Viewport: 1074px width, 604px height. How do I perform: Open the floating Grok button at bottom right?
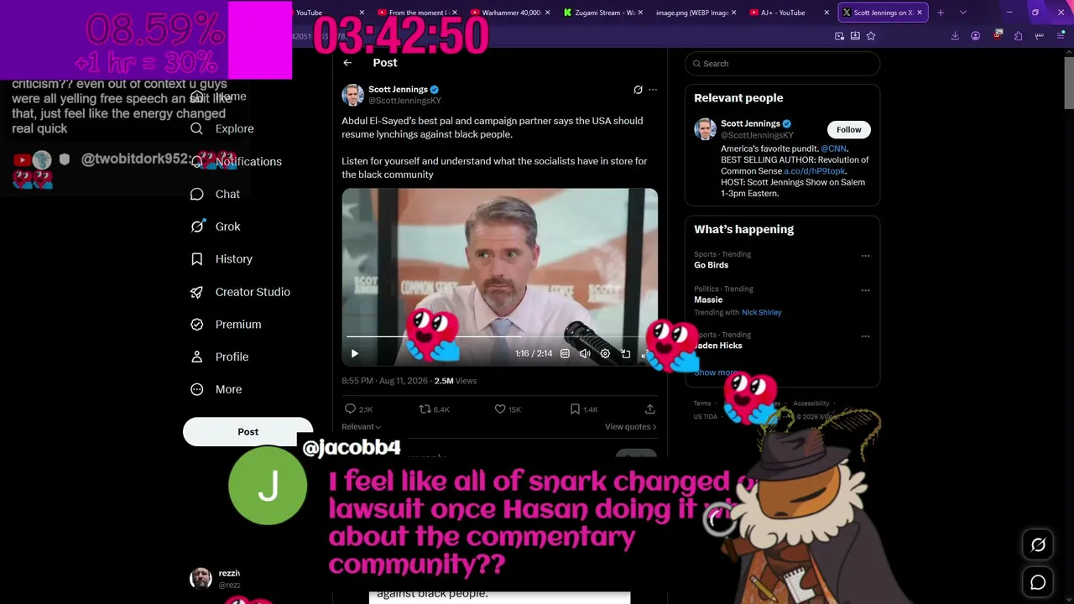[x=1038, y=545]
